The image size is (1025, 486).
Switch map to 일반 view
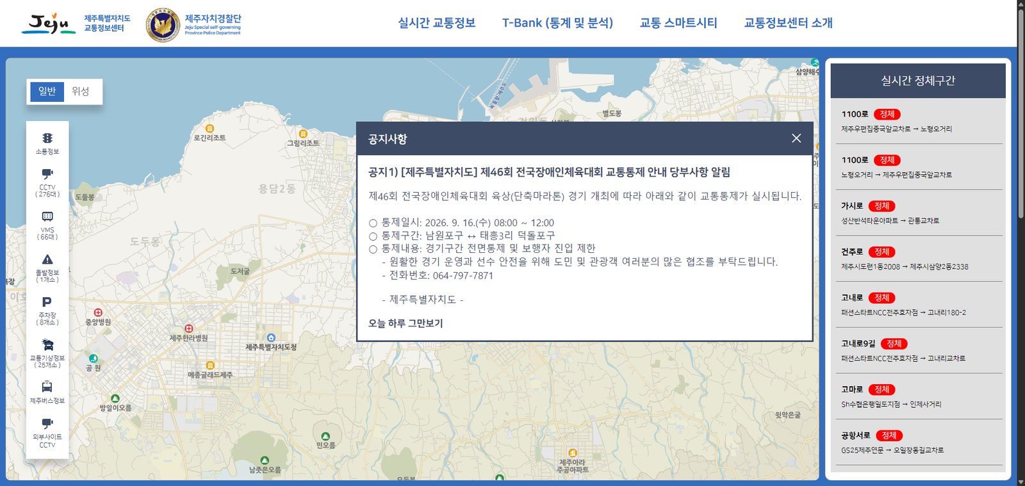click(x=47, y=92)
